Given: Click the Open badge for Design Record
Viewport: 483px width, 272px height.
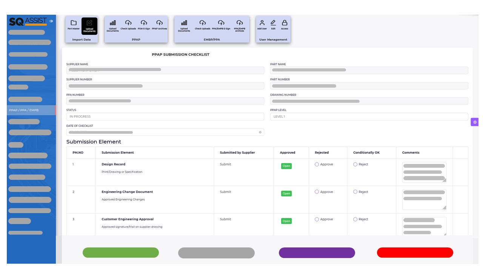Looking at the screenshot, I should [286, 166].
